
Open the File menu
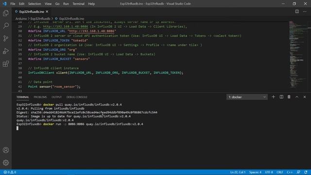pyautogui.click(x=13, y=4)
